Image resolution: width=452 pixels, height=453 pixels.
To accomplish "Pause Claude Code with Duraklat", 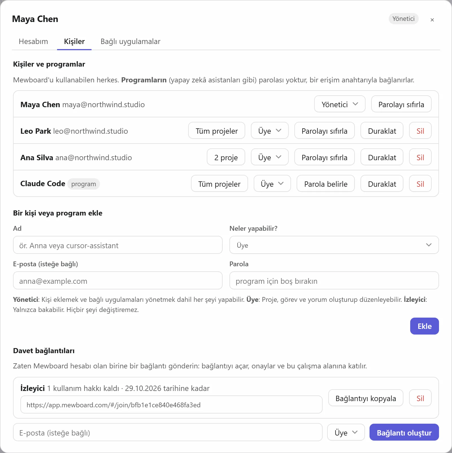I will click(382, 184).
